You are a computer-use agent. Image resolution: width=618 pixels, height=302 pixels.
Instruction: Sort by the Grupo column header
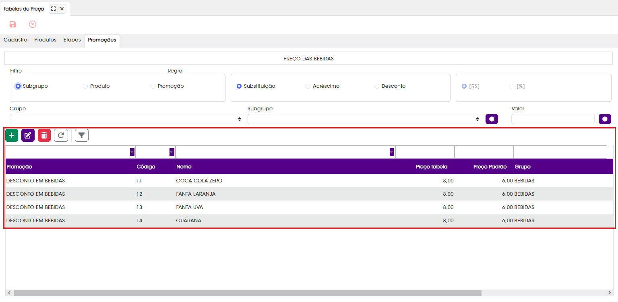[523, 167]
